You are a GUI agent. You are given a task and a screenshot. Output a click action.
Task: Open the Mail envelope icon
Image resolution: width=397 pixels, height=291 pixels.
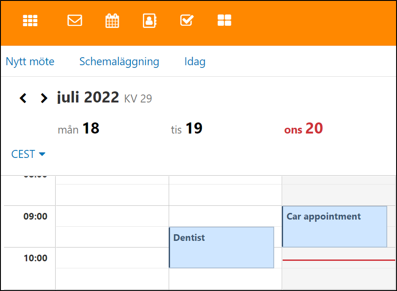point(75,20)
